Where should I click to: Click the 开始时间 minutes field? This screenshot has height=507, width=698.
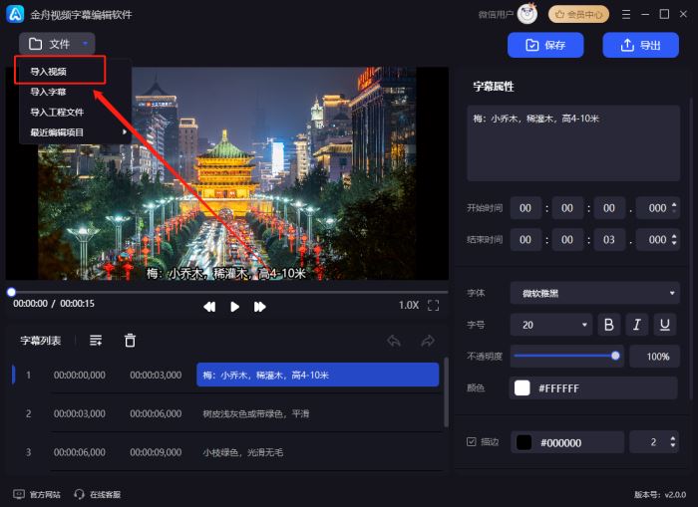pos(567,208)
